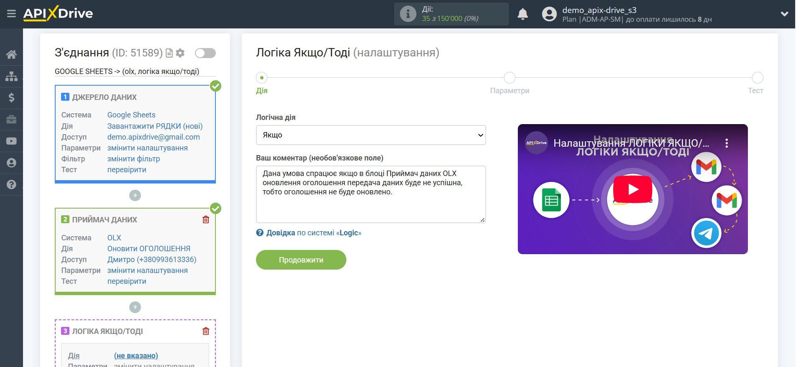Click the ЛОГІКА ЯКЩО/ТОДІ block header
This screenshot has width=796, height=367.
coord(107,331)
